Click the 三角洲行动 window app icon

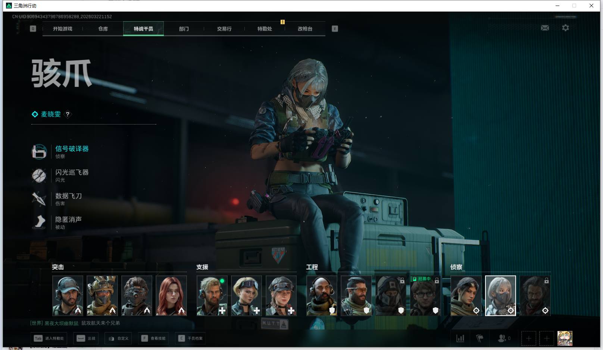pos(9,6)
